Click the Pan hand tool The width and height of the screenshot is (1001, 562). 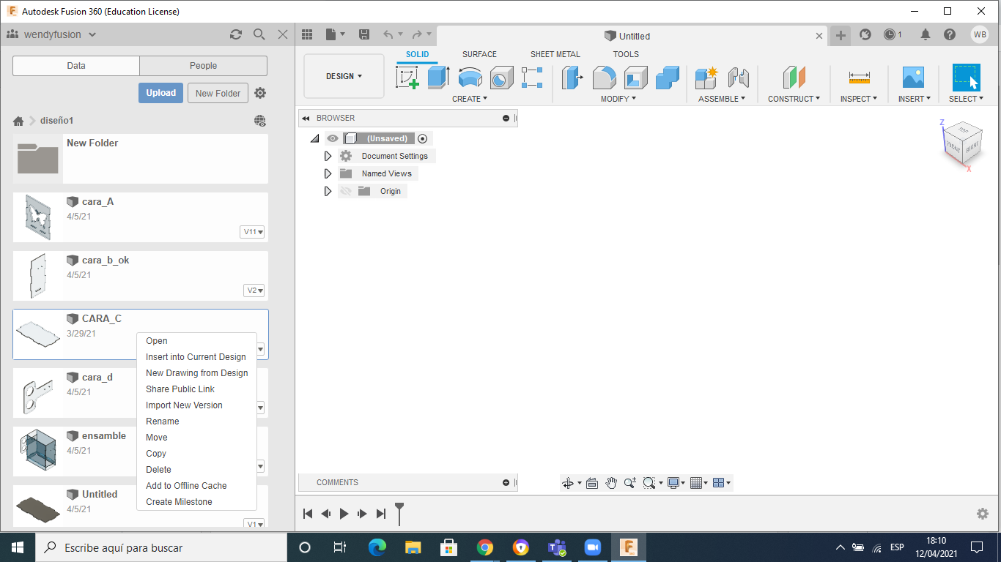pos(611,483)
